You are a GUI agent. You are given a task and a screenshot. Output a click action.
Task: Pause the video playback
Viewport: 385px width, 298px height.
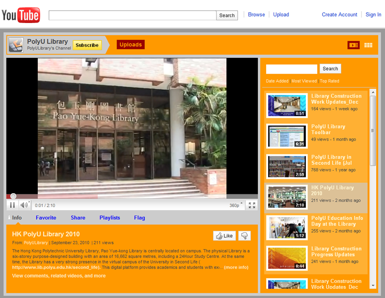point(12,205)
